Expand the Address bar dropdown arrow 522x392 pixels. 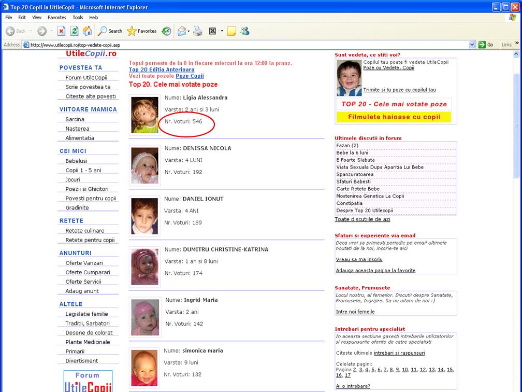point(472,45)
